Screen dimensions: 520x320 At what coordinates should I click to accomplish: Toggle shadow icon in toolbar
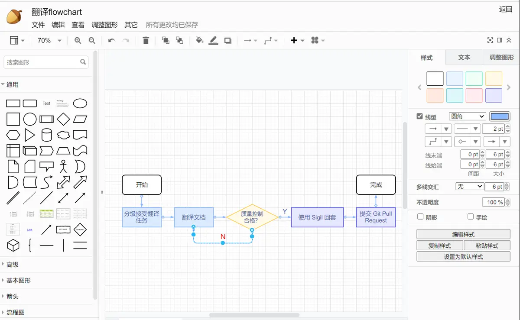tap(227, 40)
